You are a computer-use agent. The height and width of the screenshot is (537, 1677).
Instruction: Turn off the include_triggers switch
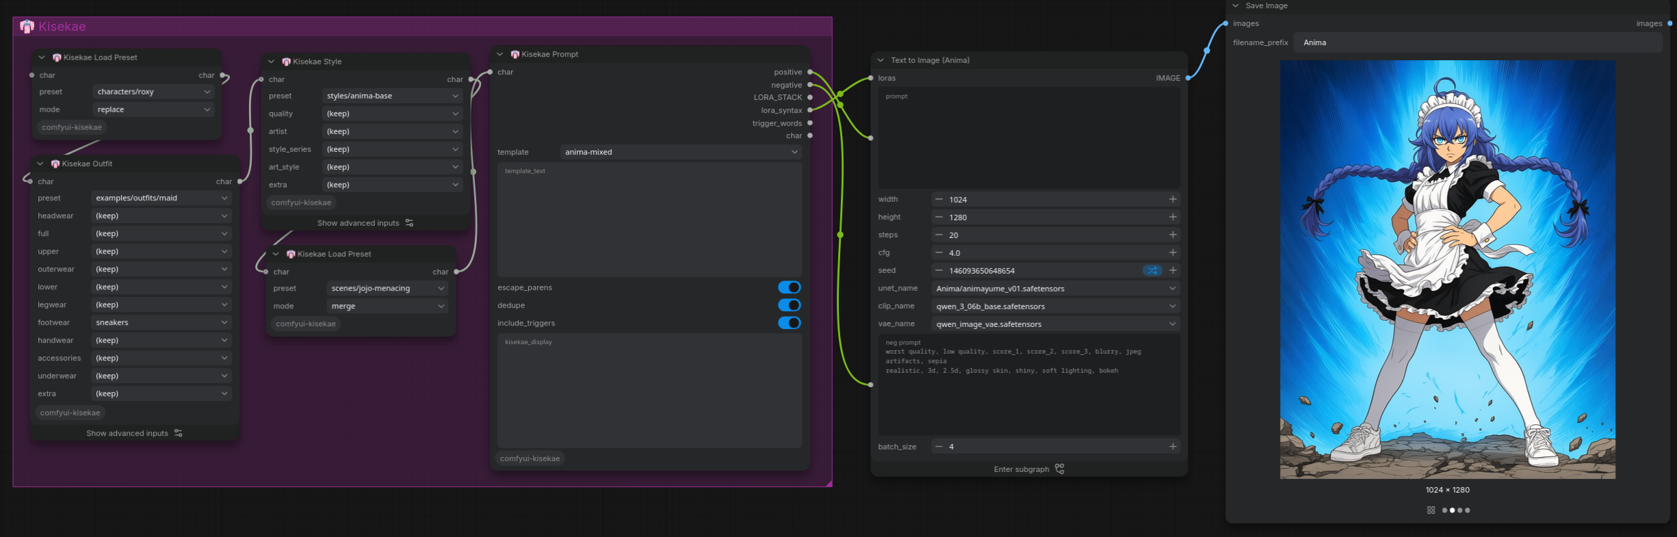pos(790,323)
